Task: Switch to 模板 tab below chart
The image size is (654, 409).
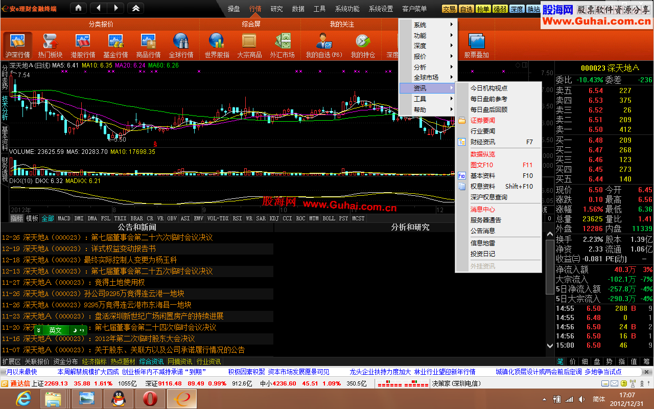Action: coord(32,219)
